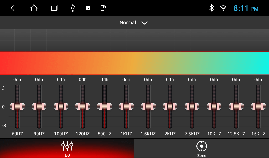Tap the Zone target icon
This screenshot has height=158, width=269.
(202, 146)
